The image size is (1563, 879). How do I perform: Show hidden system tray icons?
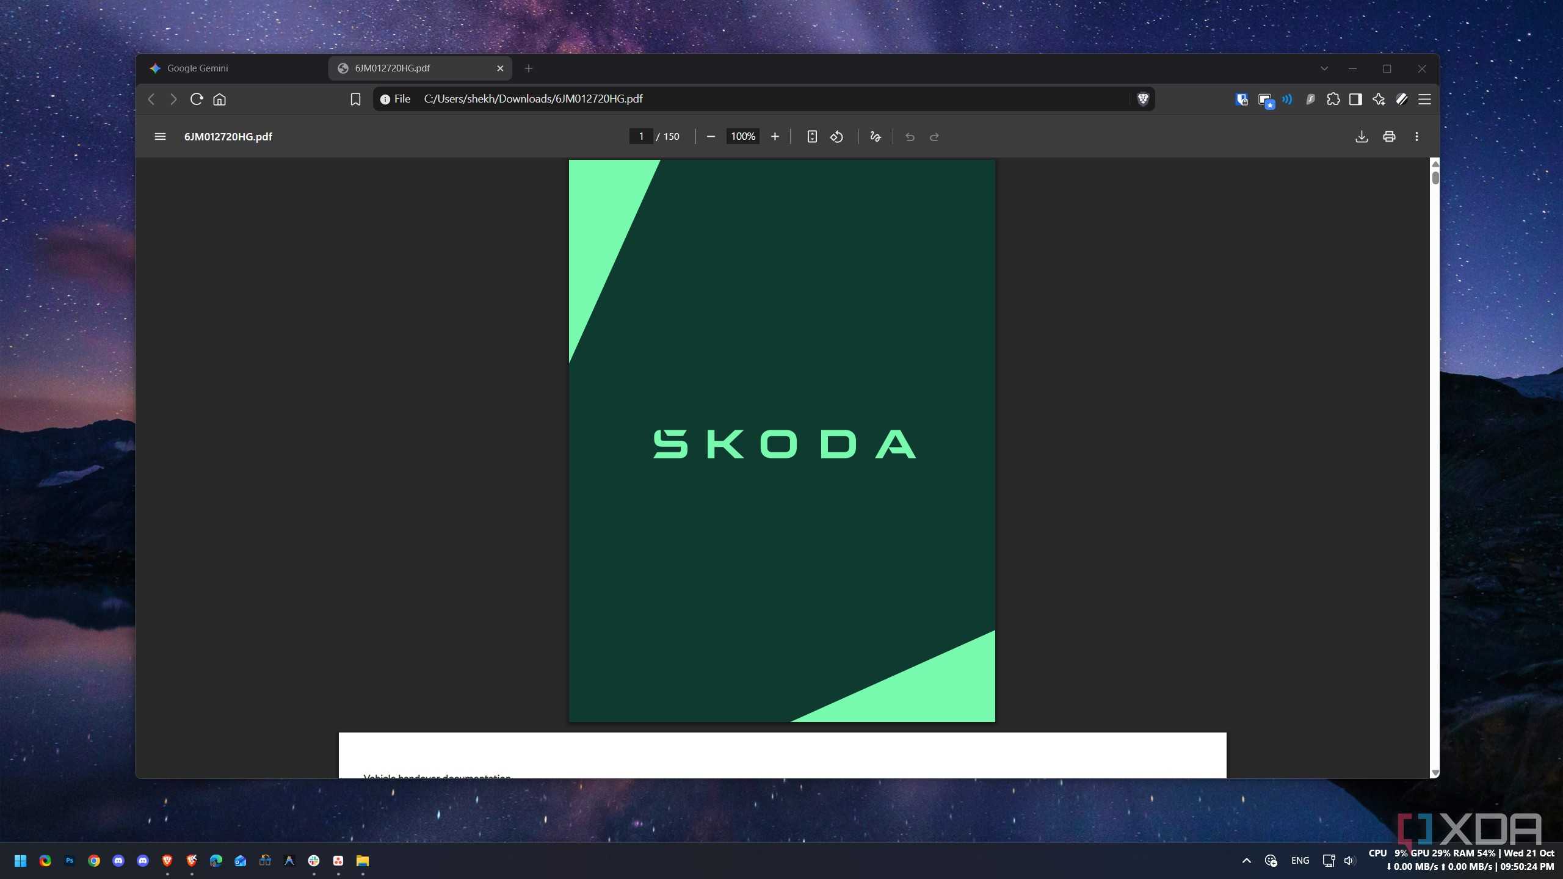[1247, 861]
